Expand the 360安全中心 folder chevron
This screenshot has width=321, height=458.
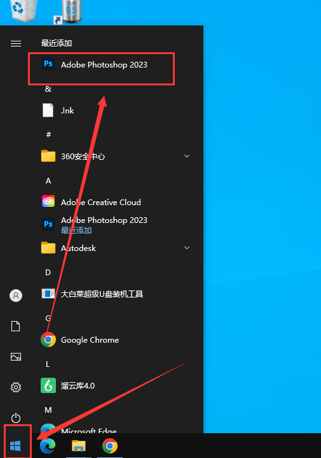point(187,156)
